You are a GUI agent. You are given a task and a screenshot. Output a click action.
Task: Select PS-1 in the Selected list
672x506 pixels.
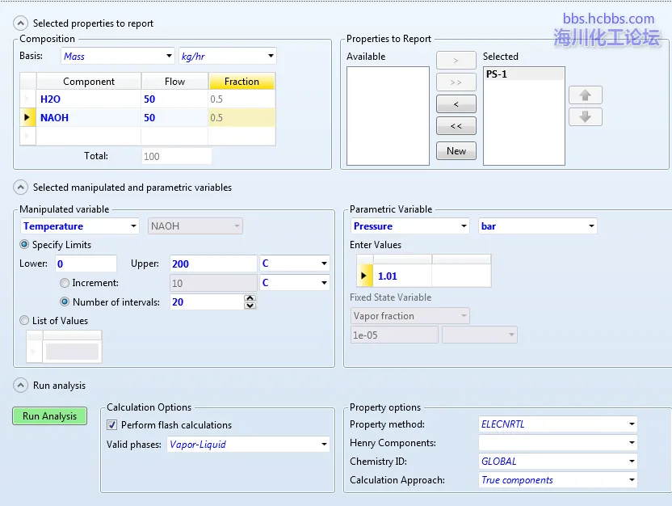click(523, 74)
